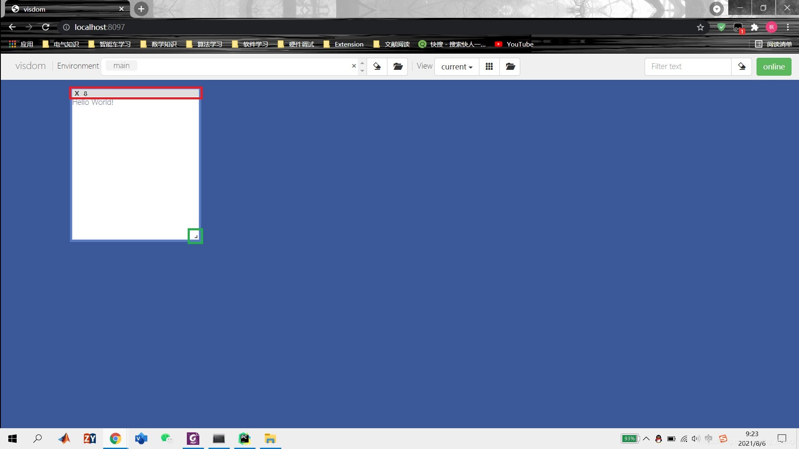Click the search/filter icon on right
This screenshot has width=799, height=449.
[x=742, y=67]
